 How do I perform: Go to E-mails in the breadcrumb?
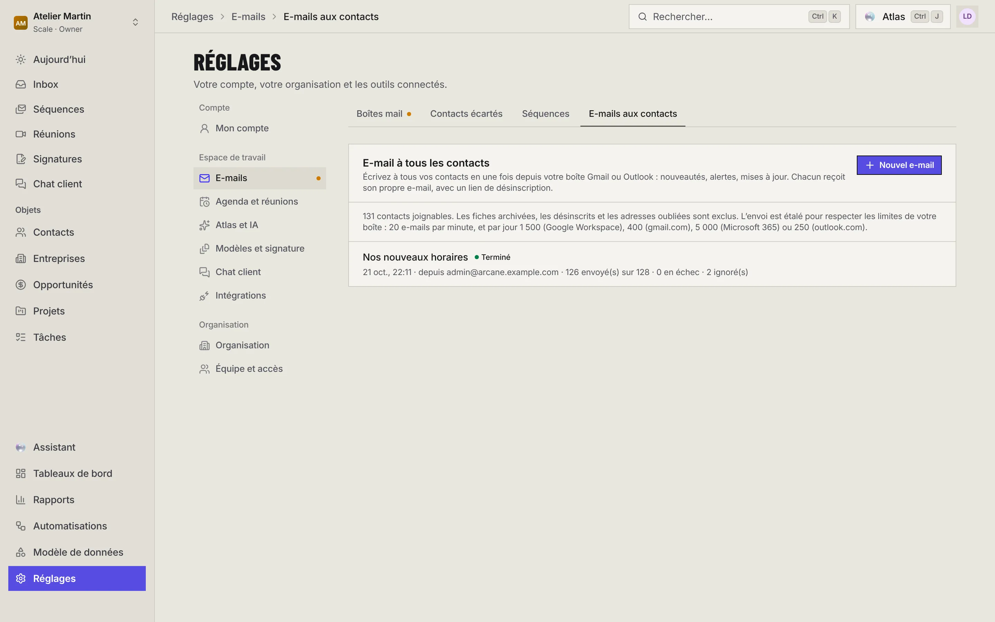248,17
